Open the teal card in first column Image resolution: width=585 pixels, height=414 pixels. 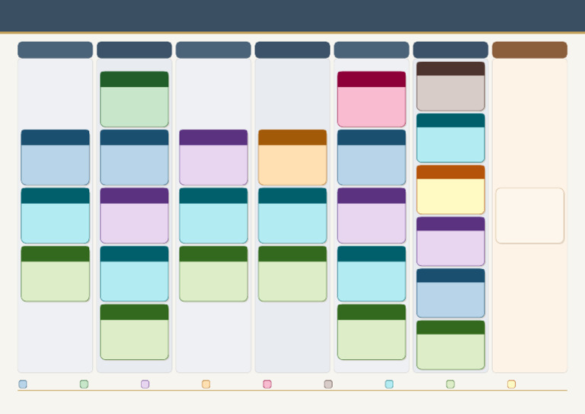point(55,216)
